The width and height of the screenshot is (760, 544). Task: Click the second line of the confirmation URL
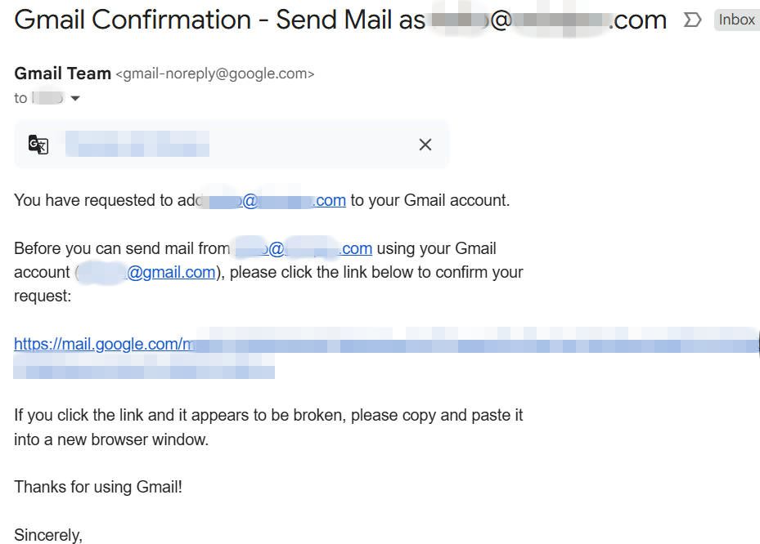[144, 371]
